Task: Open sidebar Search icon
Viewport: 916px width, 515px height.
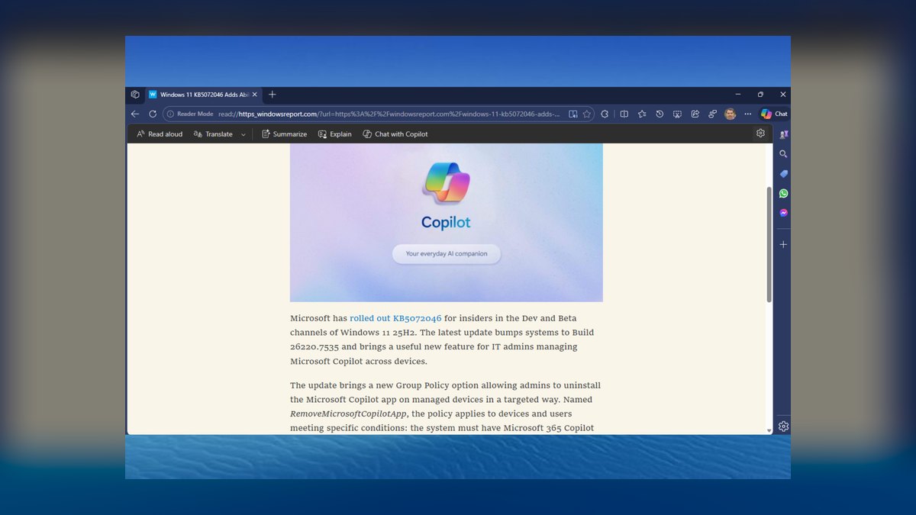Action: [x=783, y=154]
